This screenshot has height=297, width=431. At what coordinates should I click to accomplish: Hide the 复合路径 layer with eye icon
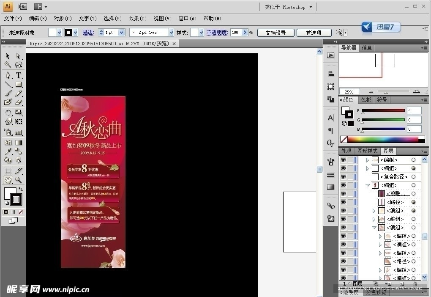tap(343, 177)
